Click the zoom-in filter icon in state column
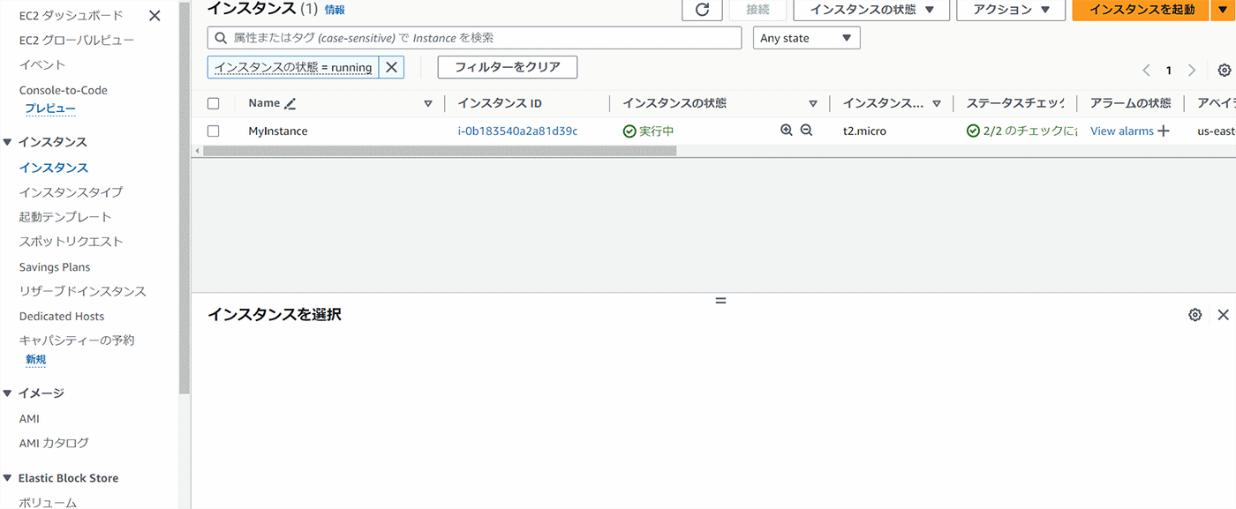The height and width of the screenshot is (509, 1236). click(787, 131)
